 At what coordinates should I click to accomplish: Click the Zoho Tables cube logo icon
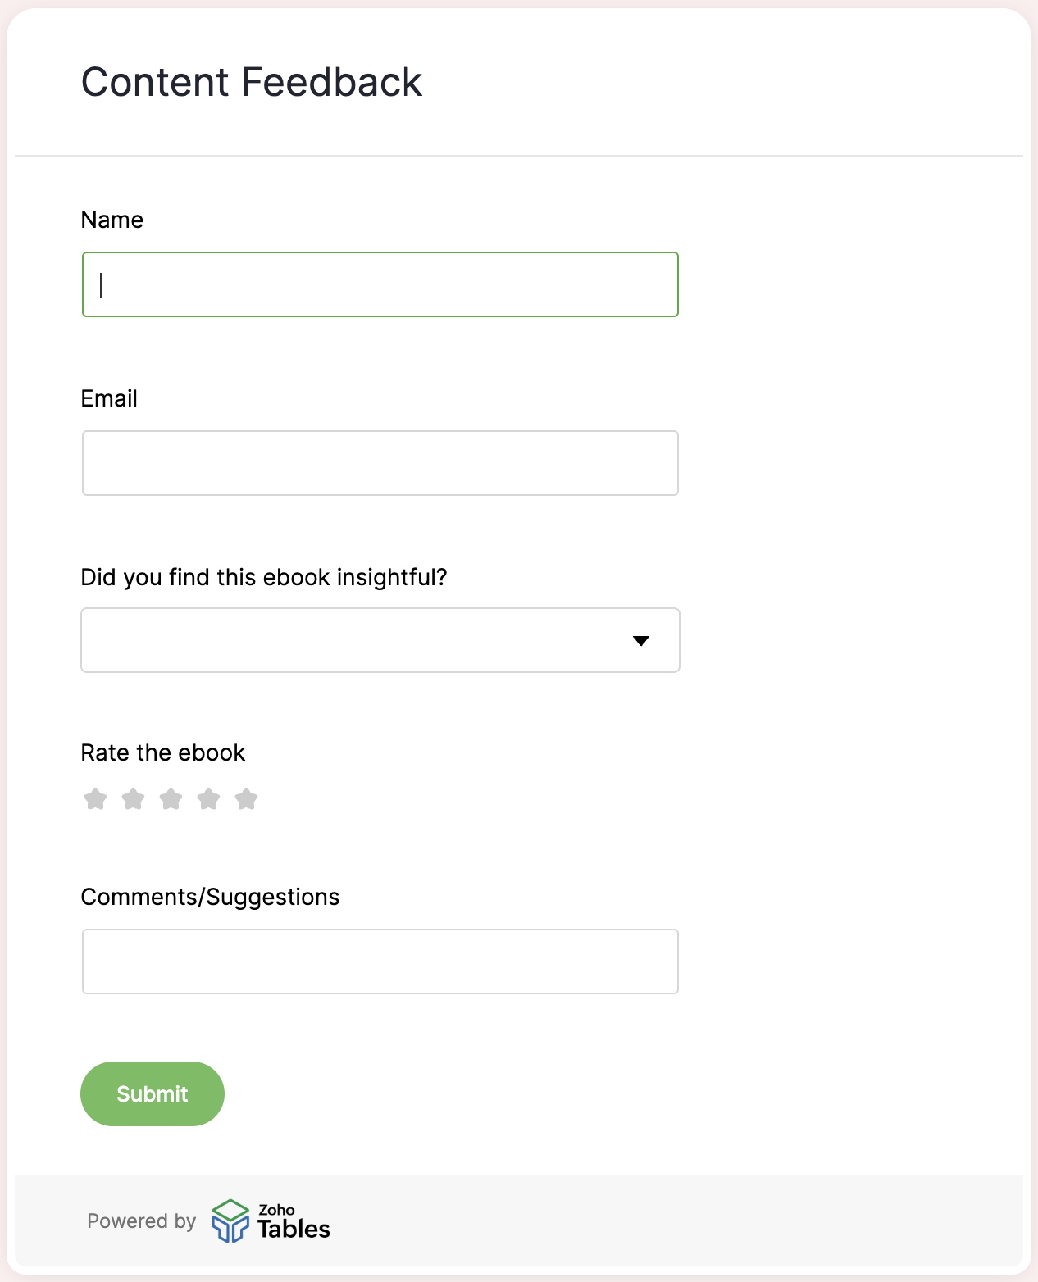tap(230, 1221)
